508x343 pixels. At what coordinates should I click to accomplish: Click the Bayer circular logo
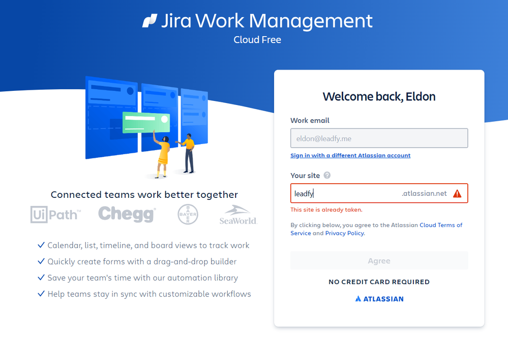(x=188, y=214)
